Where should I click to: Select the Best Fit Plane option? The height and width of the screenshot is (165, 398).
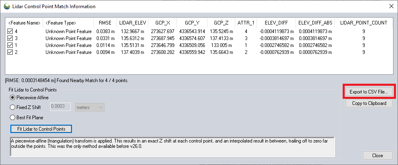14,118
